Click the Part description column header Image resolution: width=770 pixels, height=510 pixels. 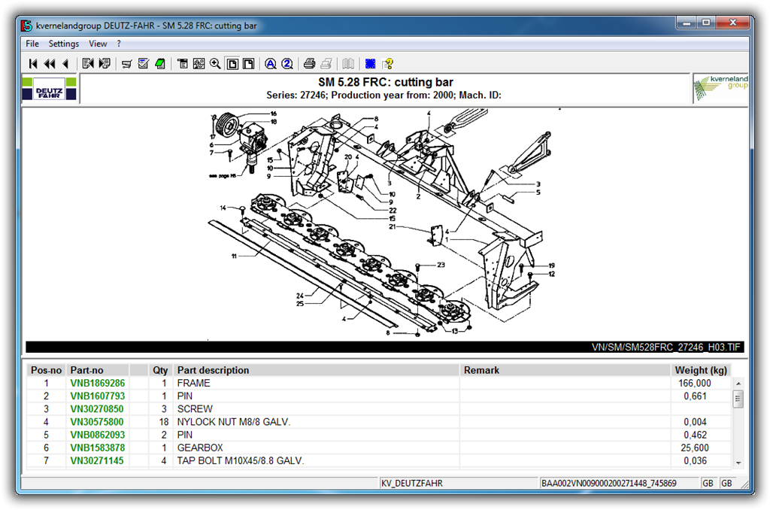(x=317, y=370)
